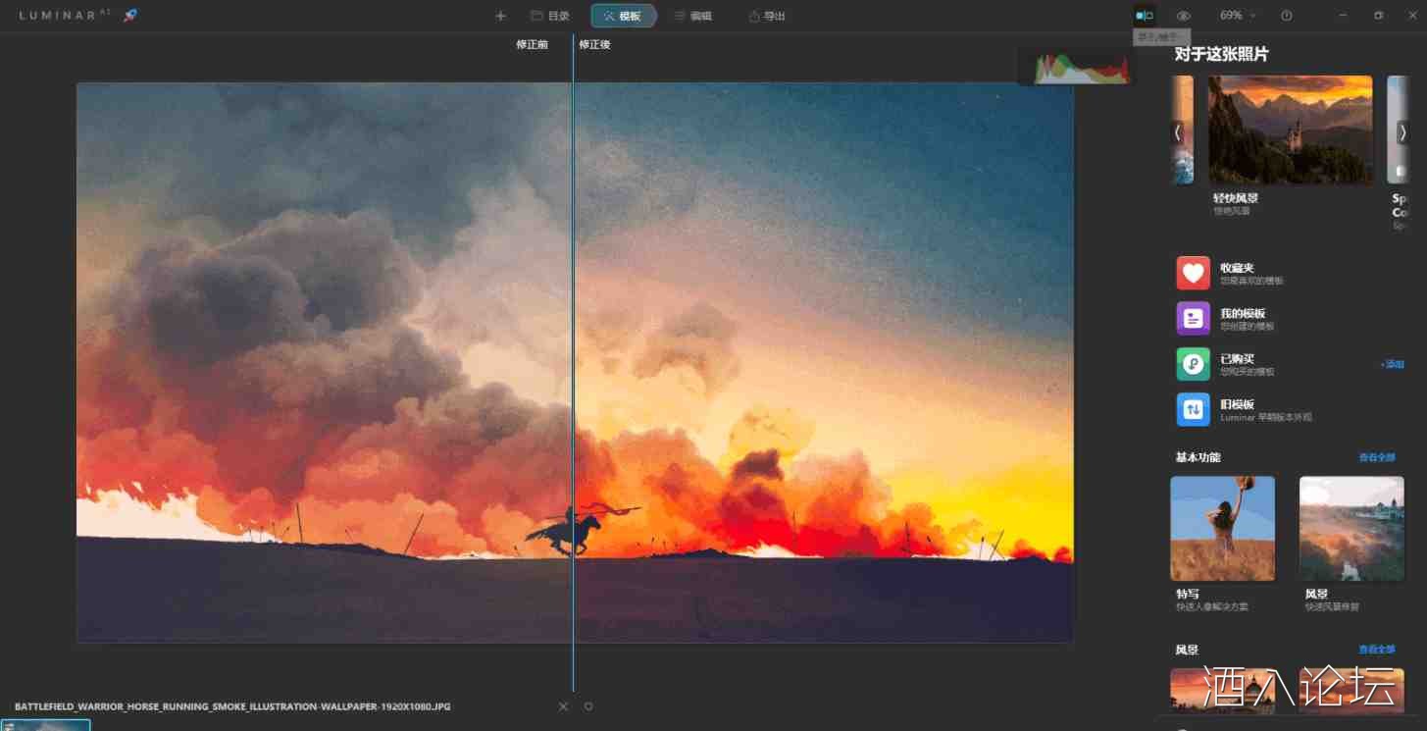Viewport: 1427px width, 731px height.
Task: Click the X icon in the bottom bar
Action: (x=563, y=706)
